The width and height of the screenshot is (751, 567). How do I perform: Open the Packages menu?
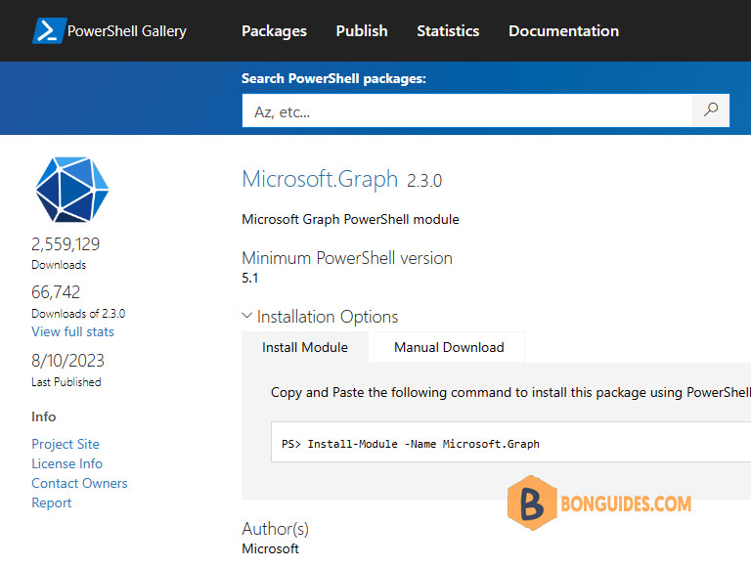tap(274, 31)
